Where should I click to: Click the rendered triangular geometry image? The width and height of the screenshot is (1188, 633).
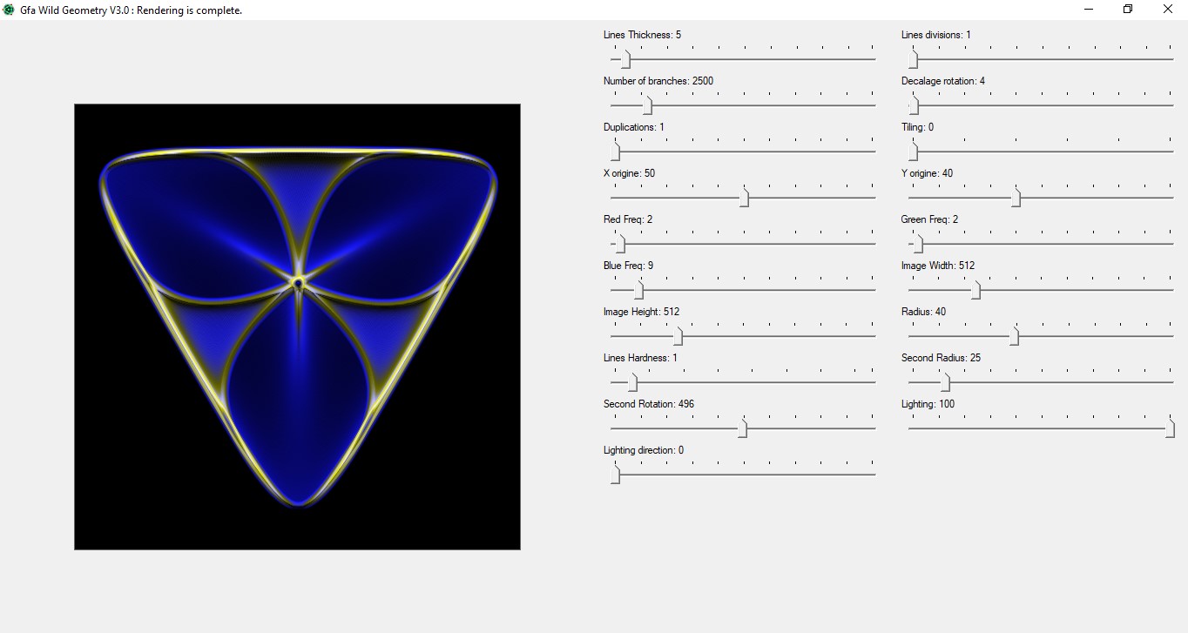(297, 327)
